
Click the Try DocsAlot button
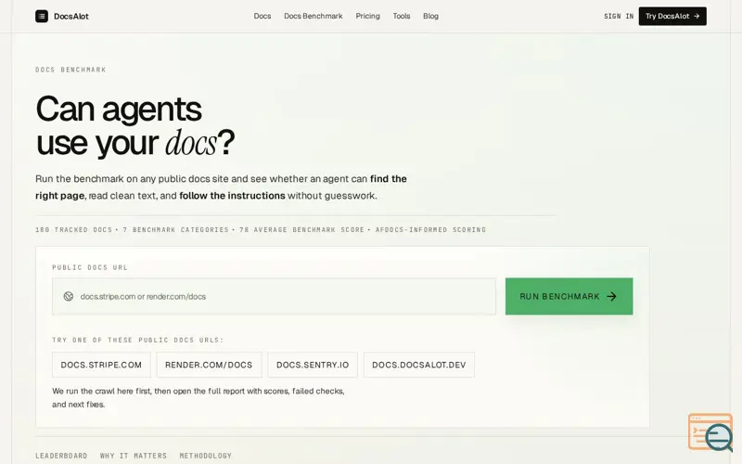672,16
